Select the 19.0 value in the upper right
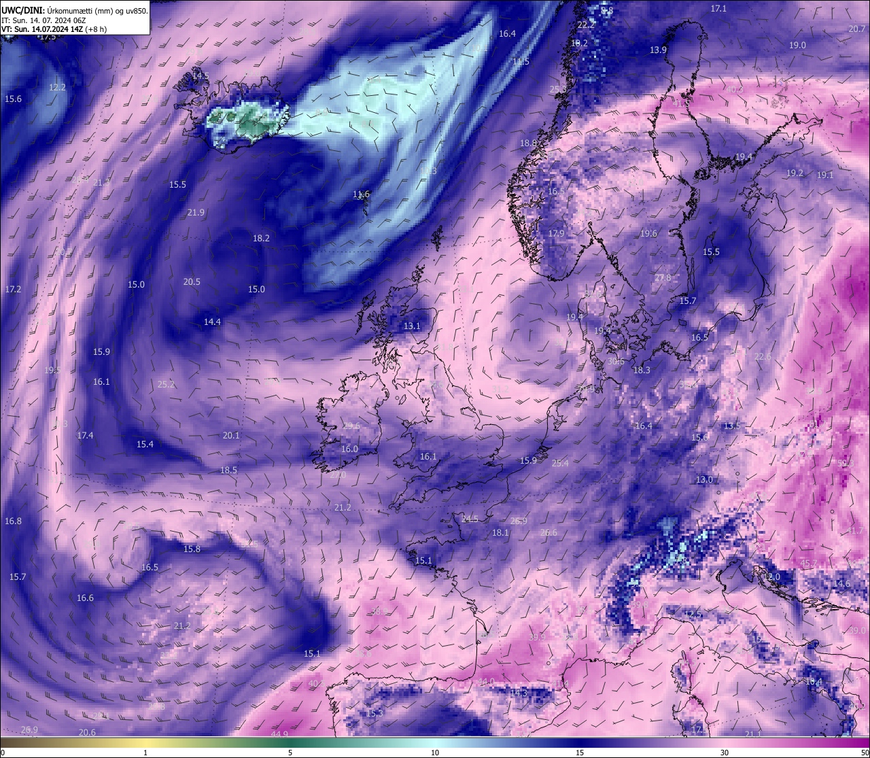 click(797, 45)
